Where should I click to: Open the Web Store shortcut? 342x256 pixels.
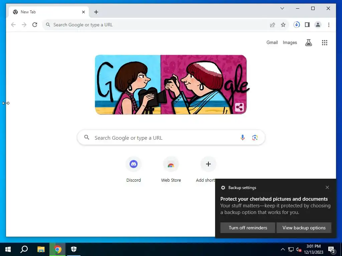[171, 169]
